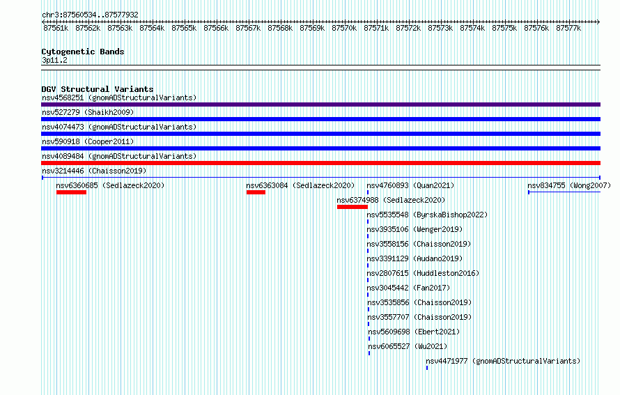Open nsv527279 (Shaikh2009) variant label

(88, 112)
